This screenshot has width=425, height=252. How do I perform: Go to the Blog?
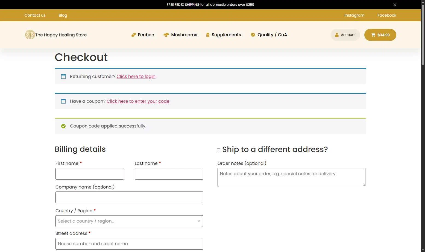pos(63,15)
